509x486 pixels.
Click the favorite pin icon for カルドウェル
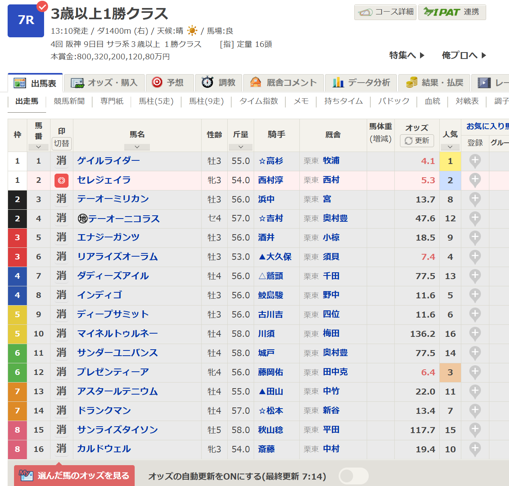coord(475,449)
